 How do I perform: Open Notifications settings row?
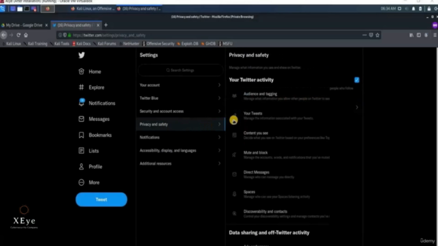[181, 137]
